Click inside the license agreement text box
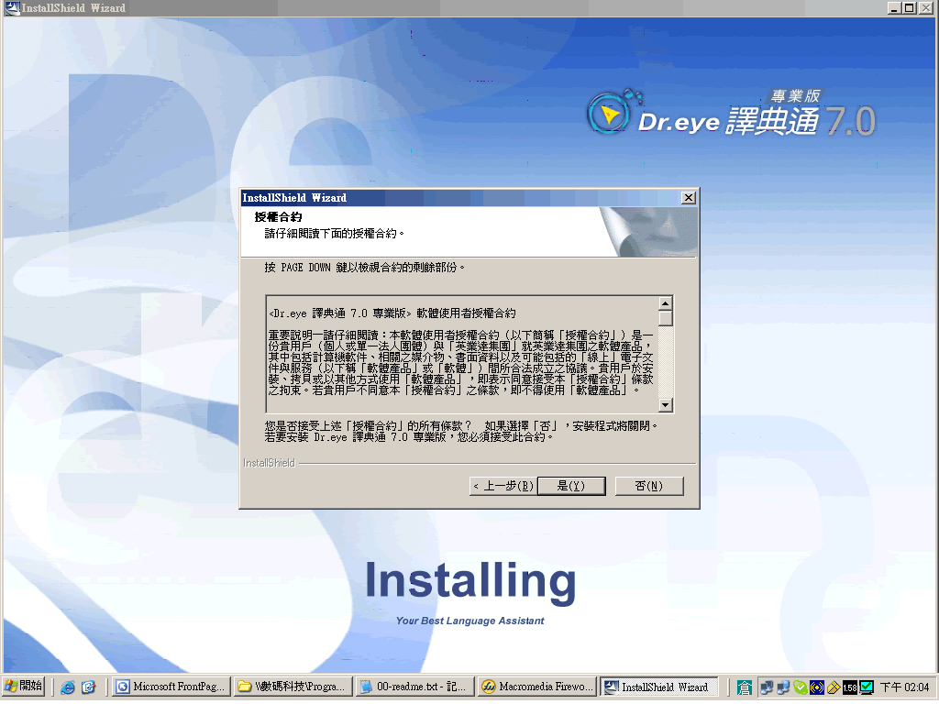The height and width of the screenshot is (704, 939). click(x=462, y=354)
